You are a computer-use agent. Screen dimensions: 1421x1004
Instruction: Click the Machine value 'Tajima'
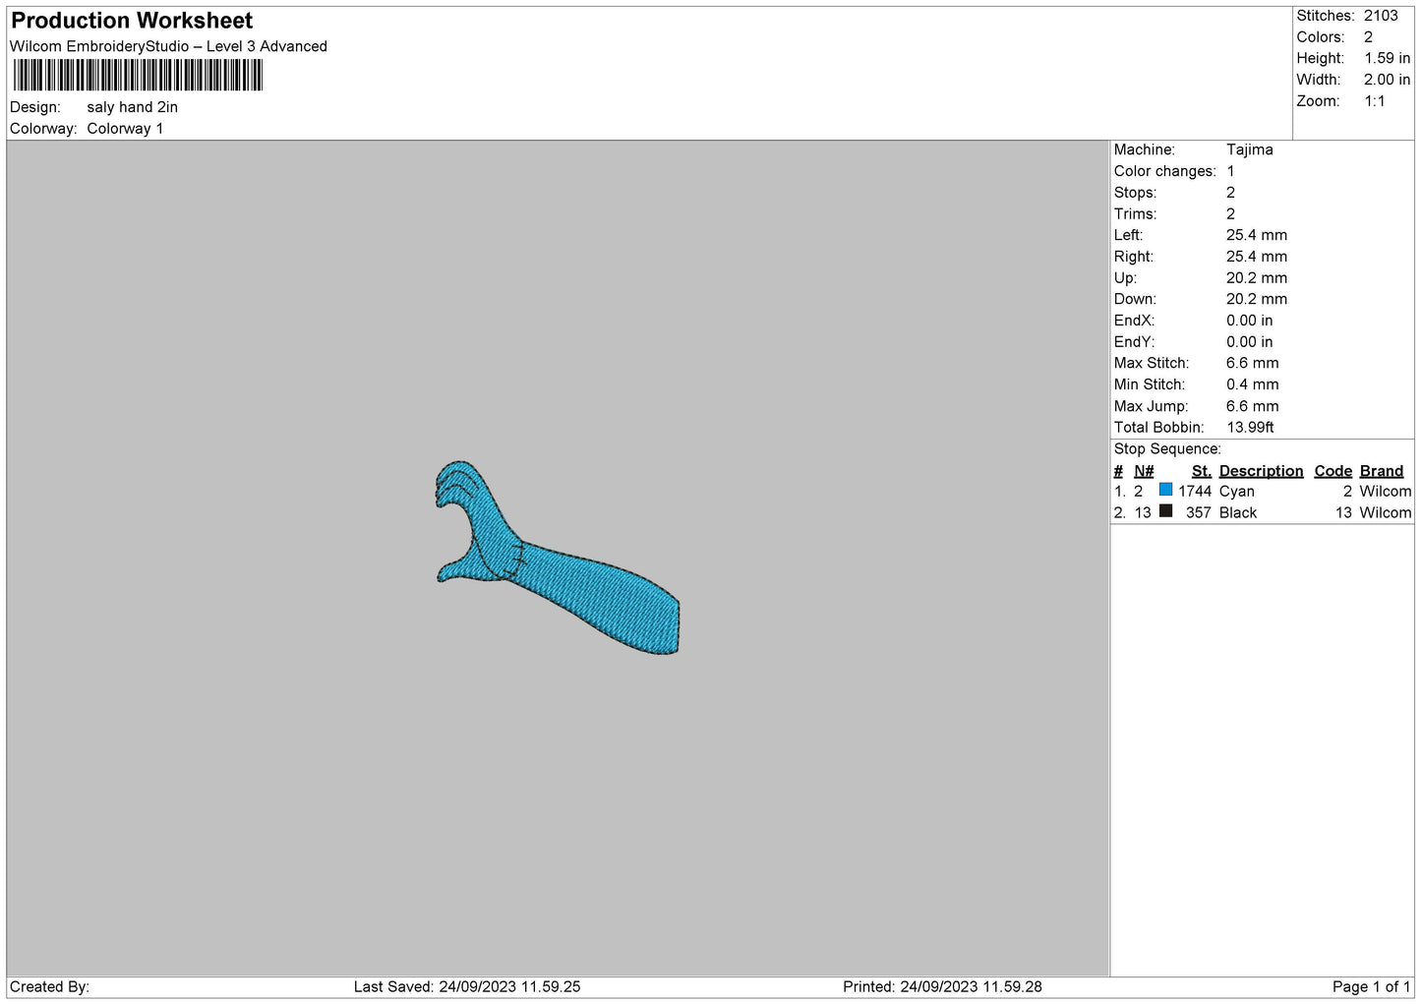[x=1249, y=149]
